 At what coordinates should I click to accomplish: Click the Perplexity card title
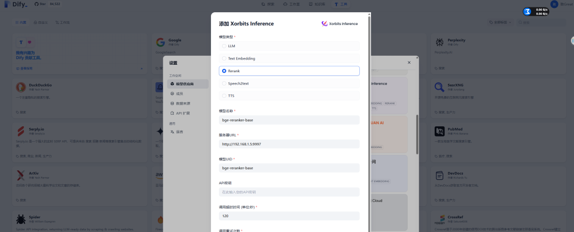pos(456,40)
